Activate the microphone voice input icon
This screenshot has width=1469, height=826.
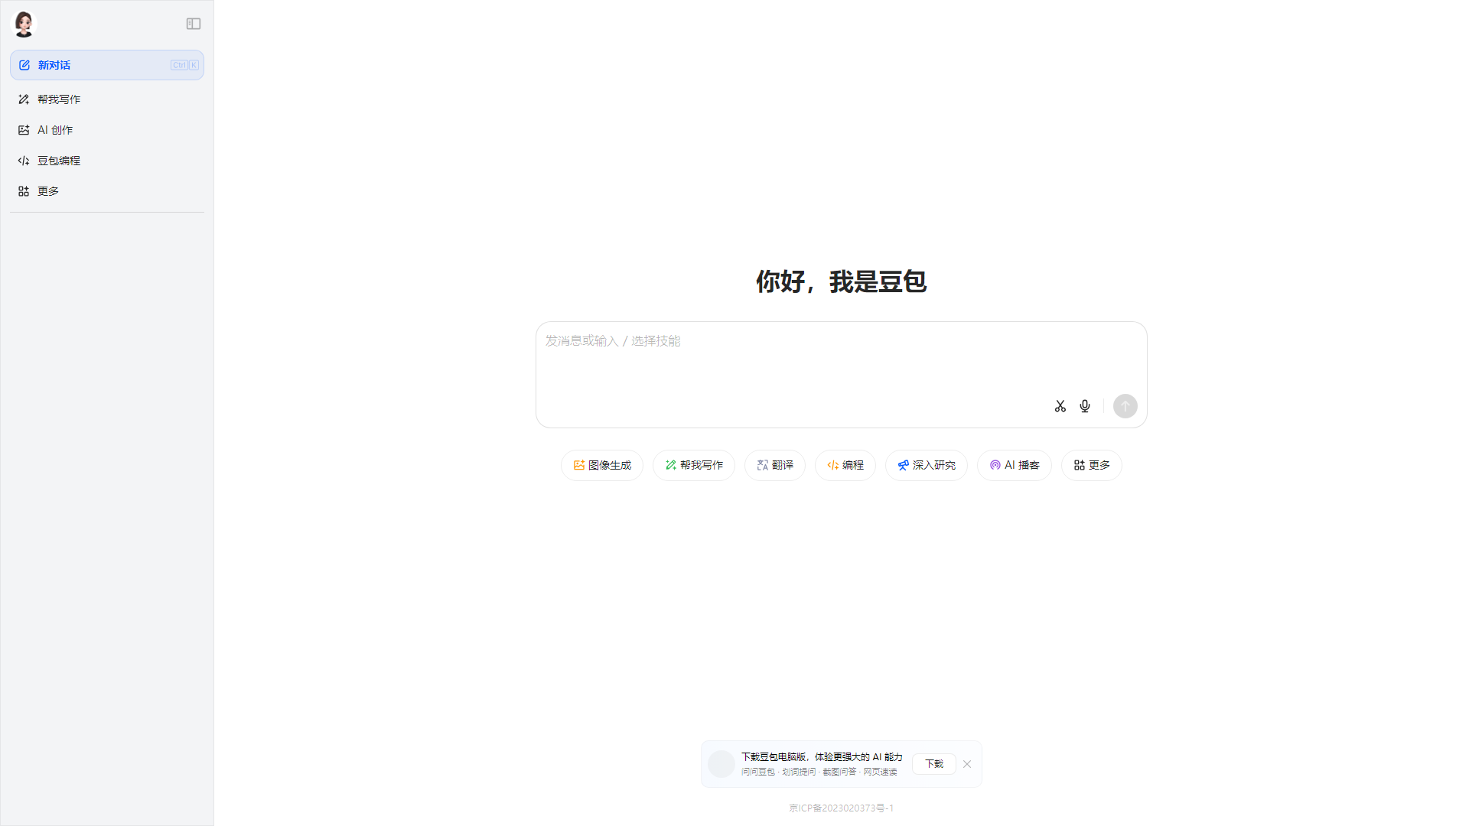(x=1084, y=406)
